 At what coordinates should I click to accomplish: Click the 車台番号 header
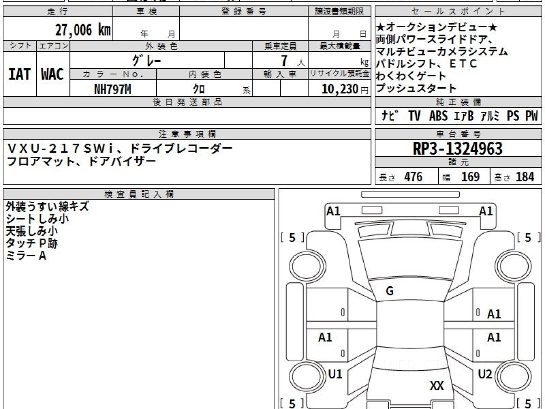459,134
